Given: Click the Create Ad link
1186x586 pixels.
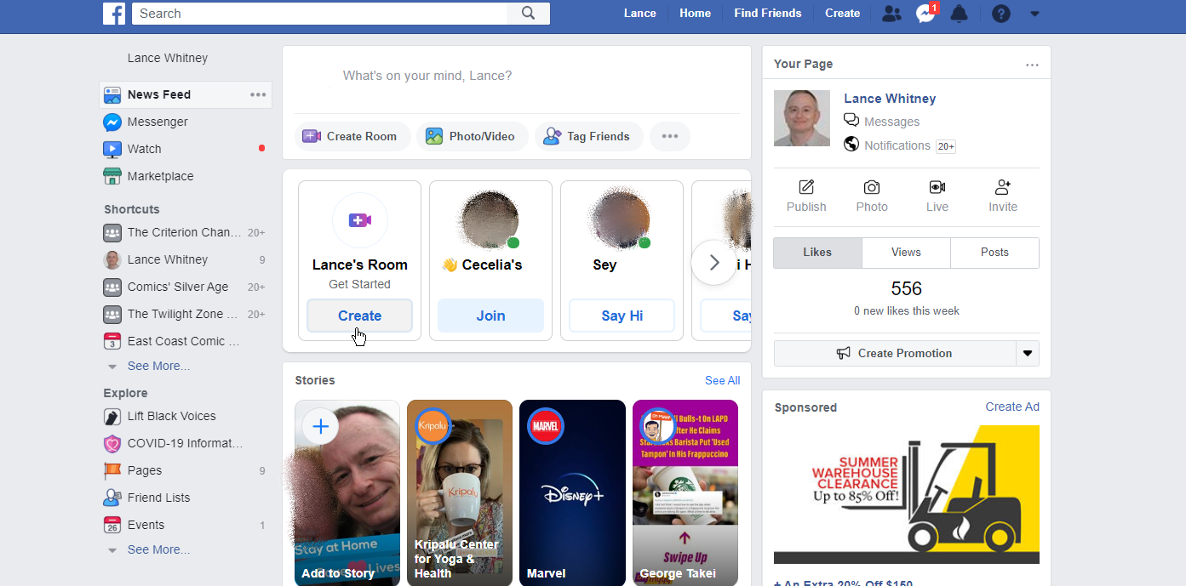Looking at the screenshot, I should pos(1012,407).
